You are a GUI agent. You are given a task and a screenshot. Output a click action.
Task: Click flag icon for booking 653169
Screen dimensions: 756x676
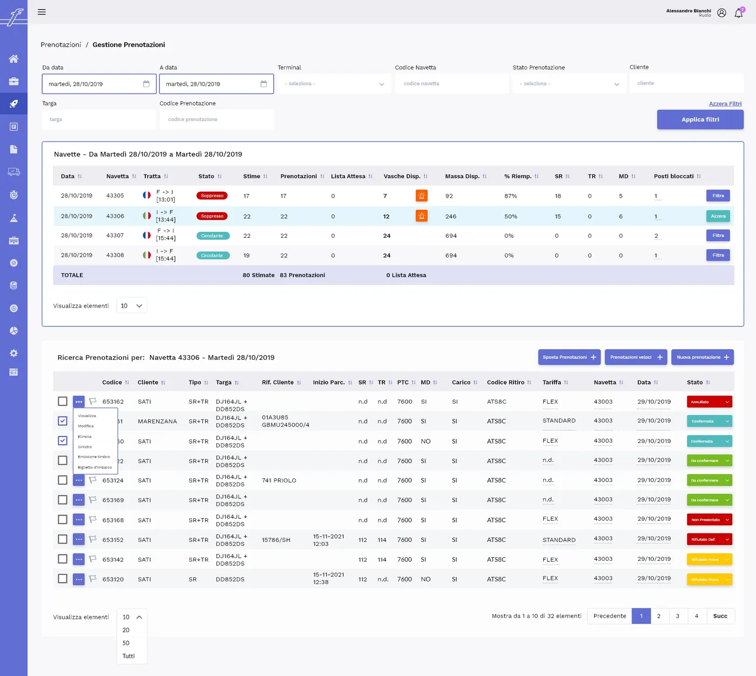coord(93,500)
